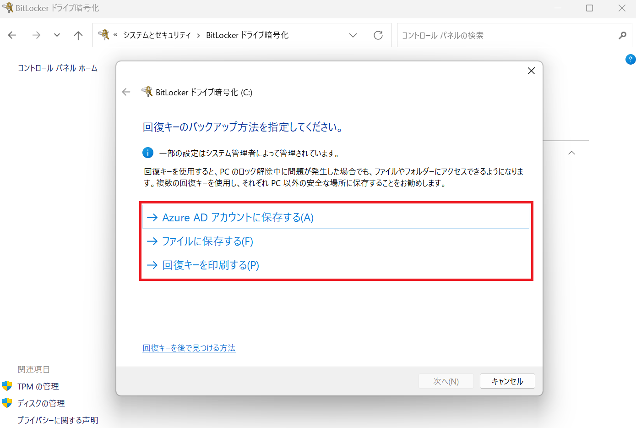Click the shield icon beside ディスクの管理
636x428 pixels.
[x=7, y=403]
